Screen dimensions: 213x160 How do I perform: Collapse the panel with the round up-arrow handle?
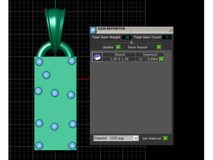coord(131,42)
